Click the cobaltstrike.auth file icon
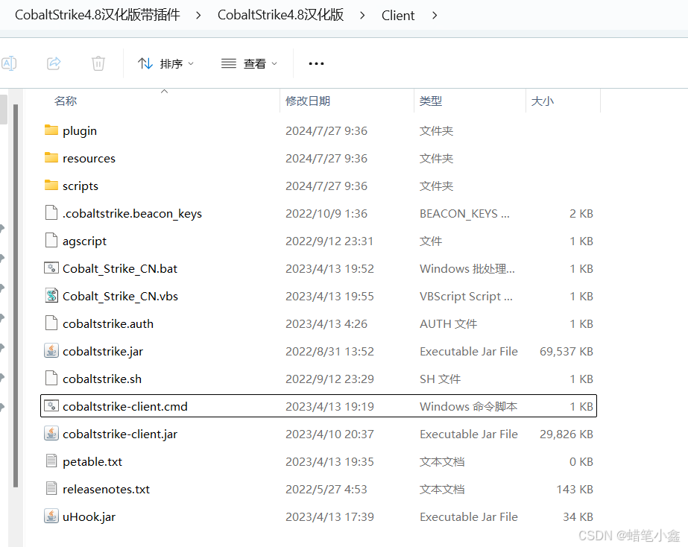Image resolution: width=688 pixels, height=547 pixels. [x=51, y=323]
